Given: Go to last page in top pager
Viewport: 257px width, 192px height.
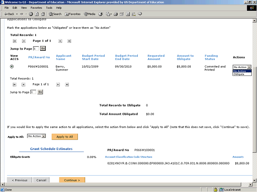Looking at the screenshot, I should (69, 41).
